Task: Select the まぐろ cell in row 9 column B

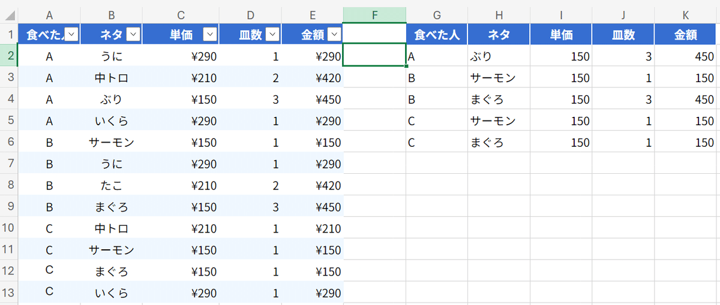Action: click(x=111, y=207)
